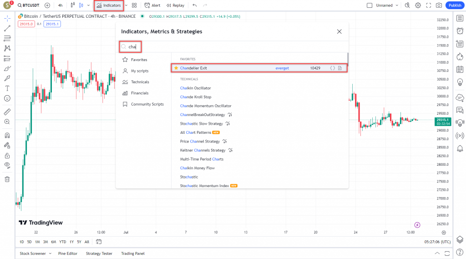Create an Alert from toolbar
This screenshot has width=466, height=259.
click(152, 5)
